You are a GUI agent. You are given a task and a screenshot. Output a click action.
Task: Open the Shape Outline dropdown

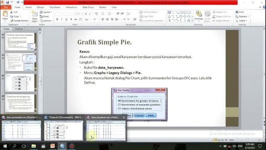222,16
